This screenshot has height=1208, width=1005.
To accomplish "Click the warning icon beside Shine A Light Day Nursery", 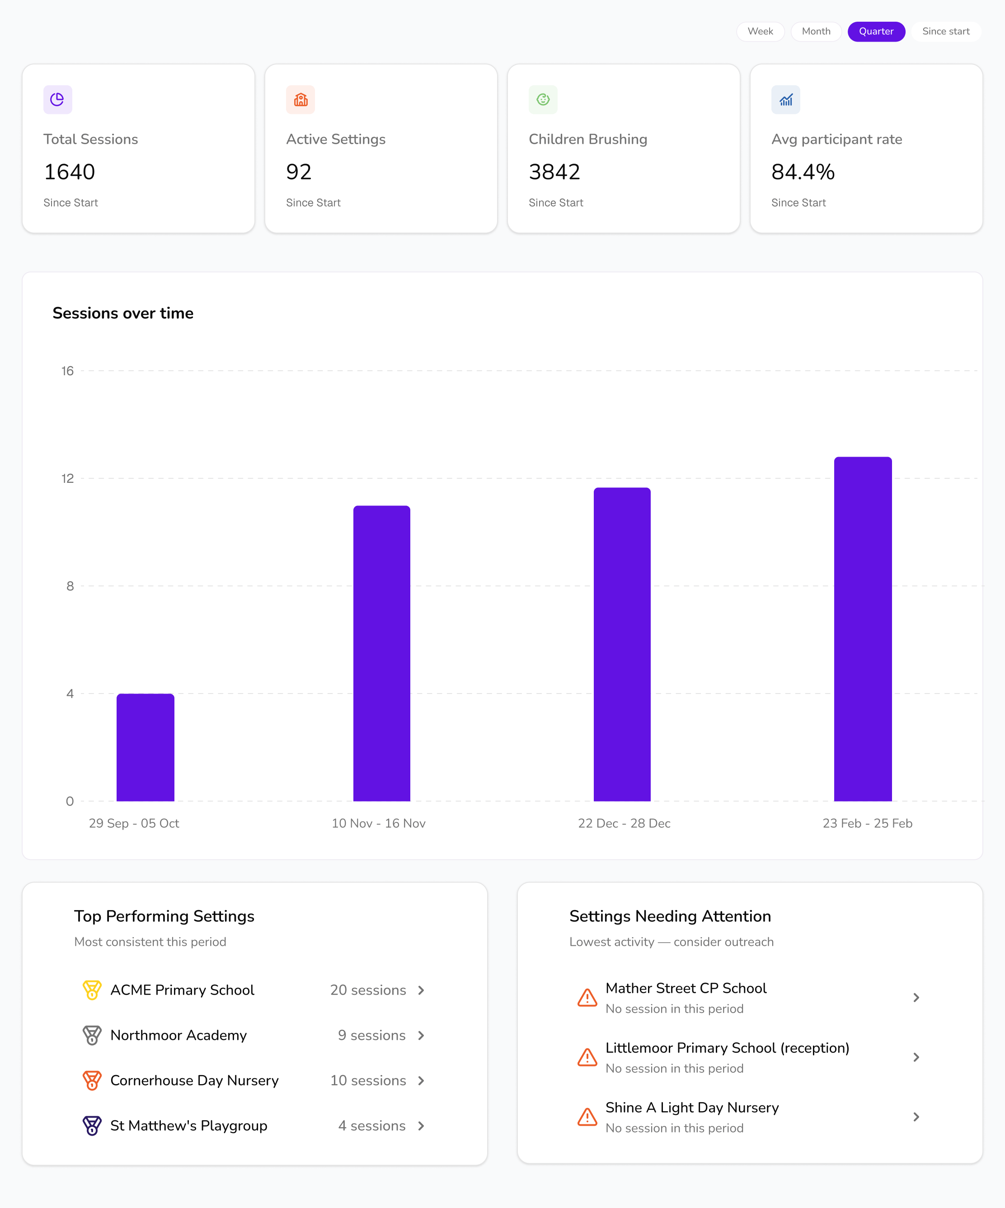I will pos(587,1117).
